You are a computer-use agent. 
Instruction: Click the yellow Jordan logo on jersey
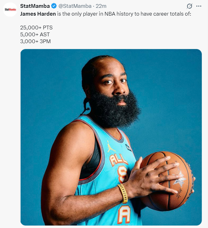tap(111, 146)
